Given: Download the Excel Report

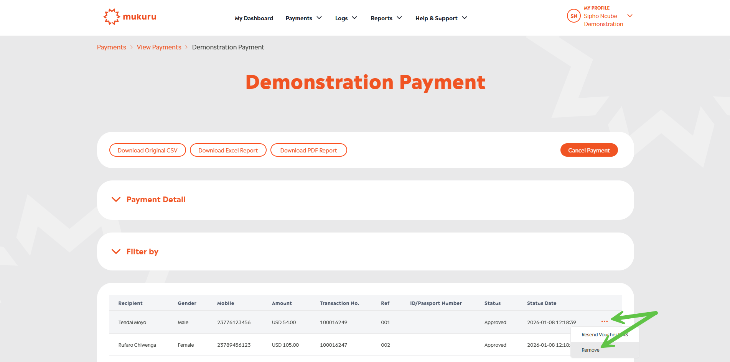Looking at the screenshot, I should tap(228, 150).
